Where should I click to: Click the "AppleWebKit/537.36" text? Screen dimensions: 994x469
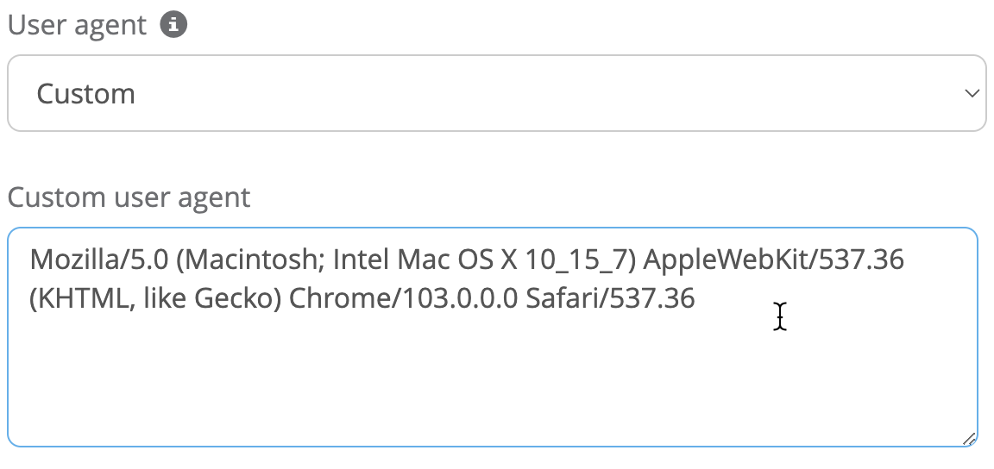(x=774, y=259)
